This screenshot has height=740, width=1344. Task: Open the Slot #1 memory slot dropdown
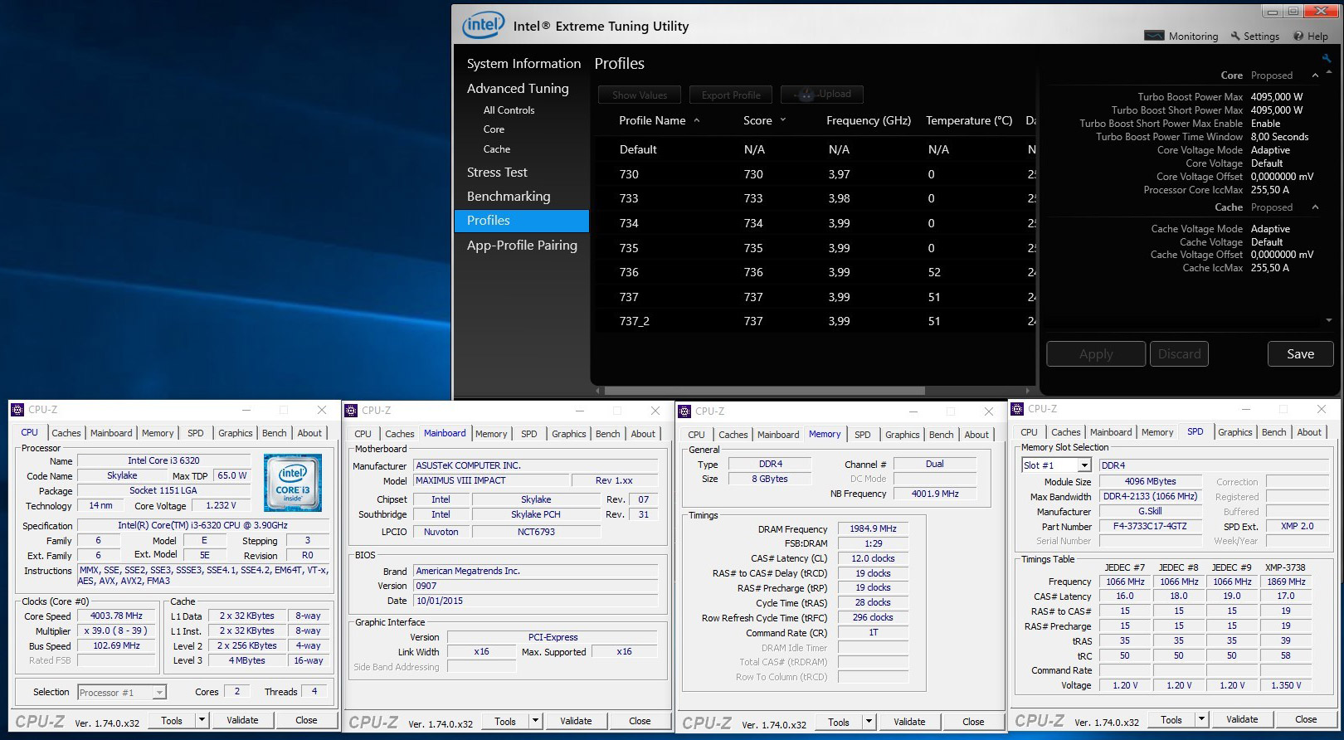coord(1083,465)
